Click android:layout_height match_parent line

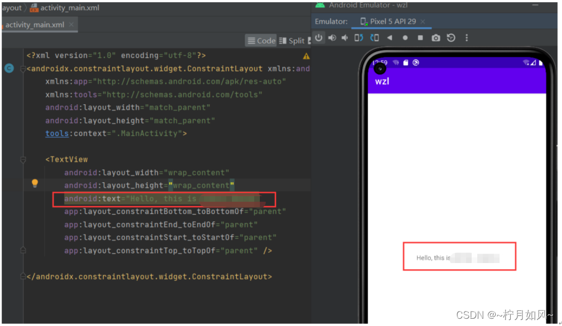[x=130, y=121]
